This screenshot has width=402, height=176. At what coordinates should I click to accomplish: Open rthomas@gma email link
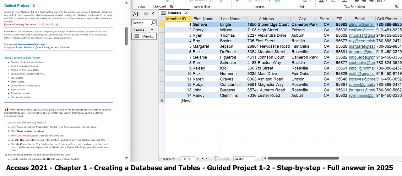click(x=362, y=35)
